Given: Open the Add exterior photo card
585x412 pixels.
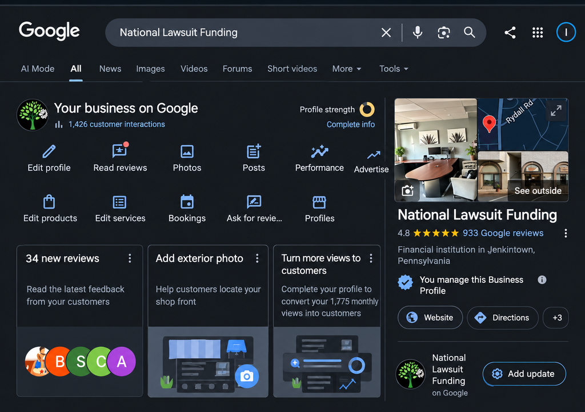Looking at the screenshot, I should click(x=208, y=321).
